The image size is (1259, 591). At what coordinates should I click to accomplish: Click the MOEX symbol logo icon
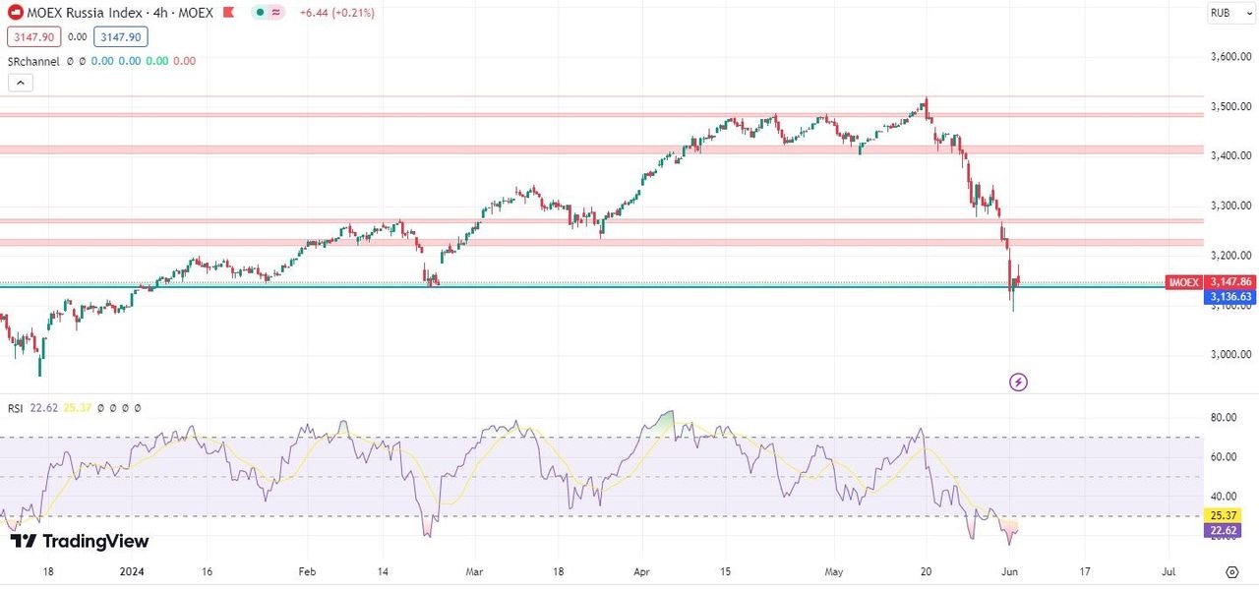point(16,13)
